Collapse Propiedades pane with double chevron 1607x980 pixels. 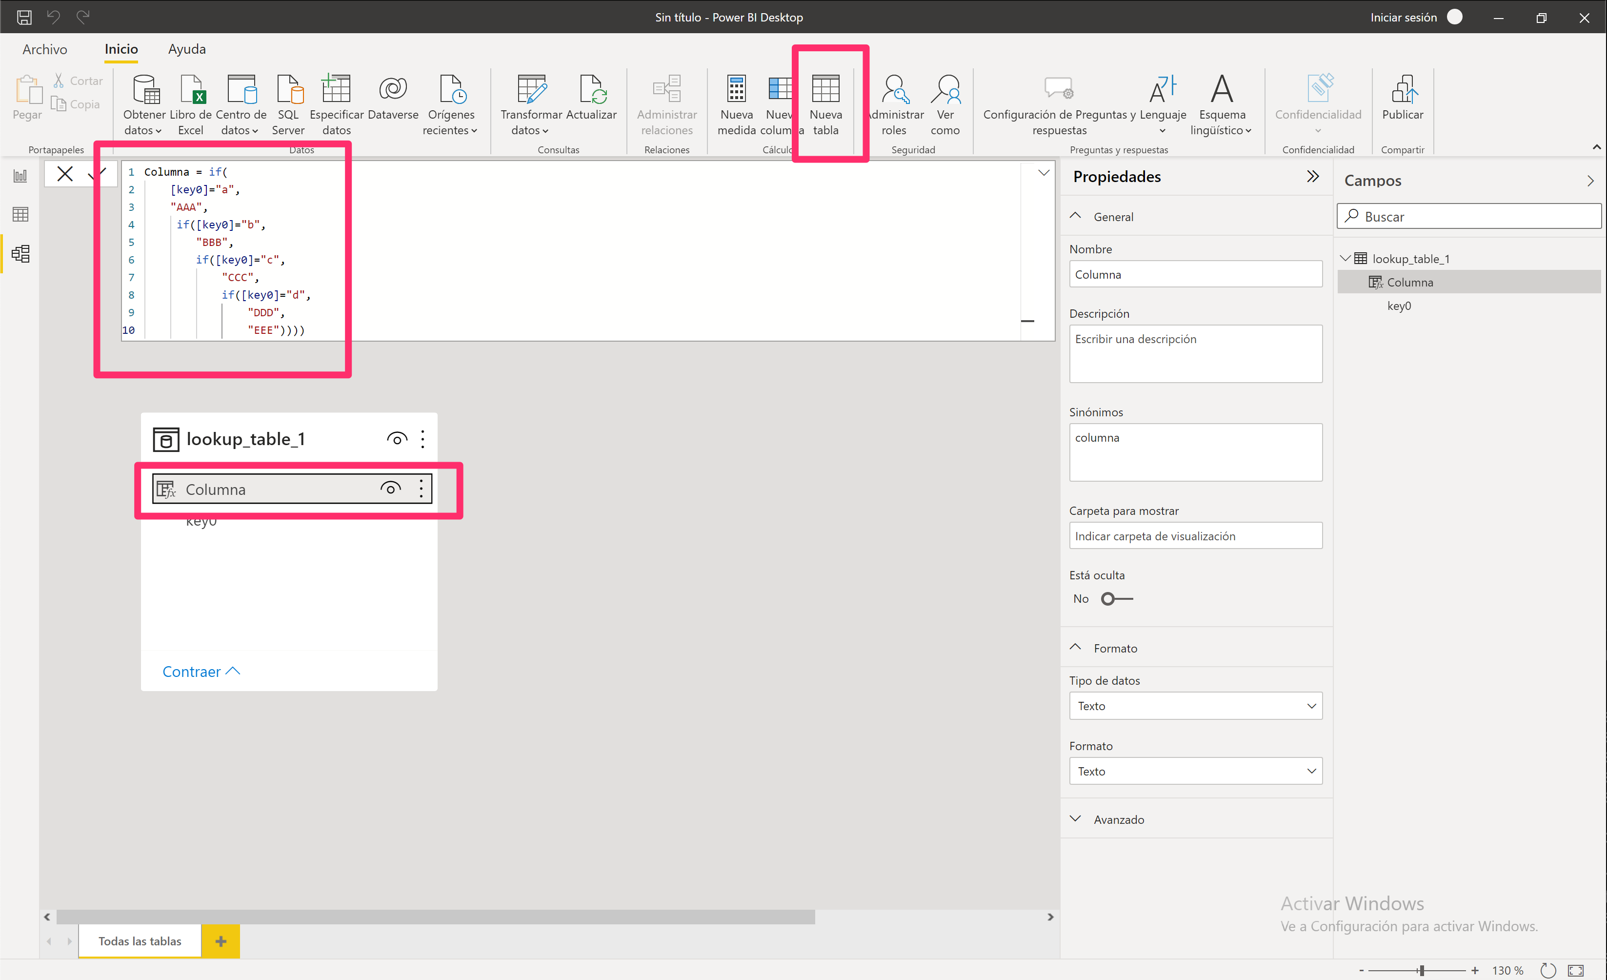(1312, 176)
